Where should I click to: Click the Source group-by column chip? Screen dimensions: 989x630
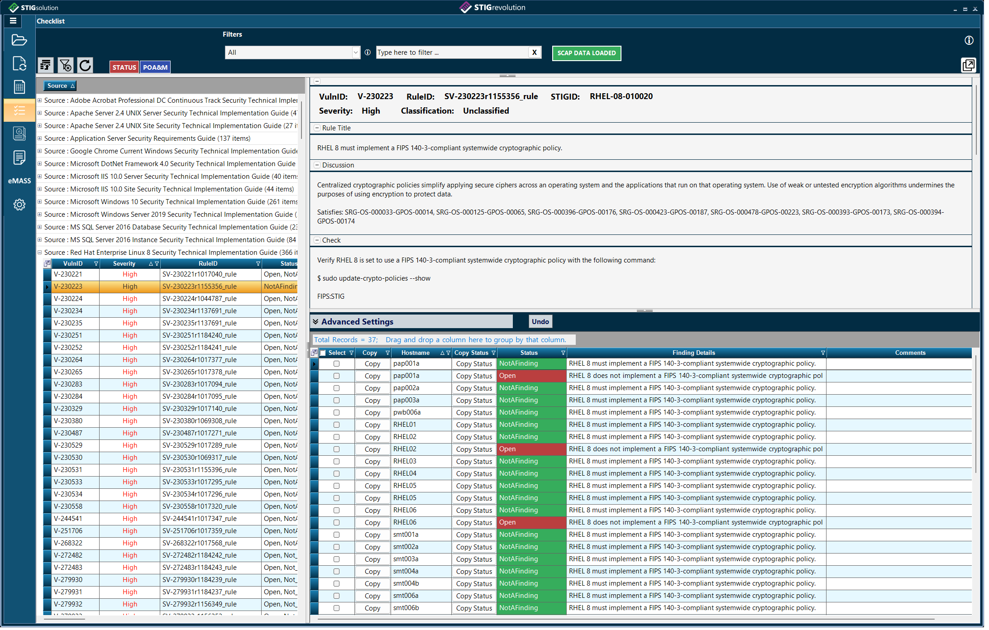click(60, 86)
